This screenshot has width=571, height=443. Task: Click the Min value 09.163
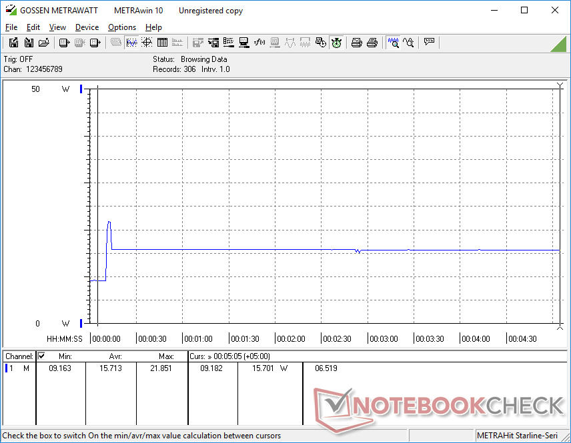[x=60, y=368]
